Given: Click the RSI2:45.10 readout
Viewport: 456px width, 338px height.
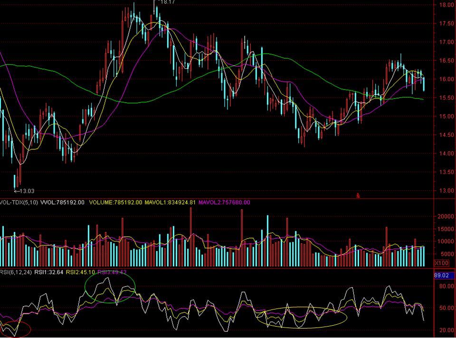Looking at the screenshot, I should pos(81,272).
